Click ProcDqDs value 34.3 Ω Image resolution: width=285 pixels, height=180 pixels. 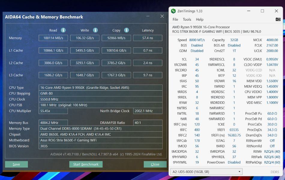click(x=272, y=130)
